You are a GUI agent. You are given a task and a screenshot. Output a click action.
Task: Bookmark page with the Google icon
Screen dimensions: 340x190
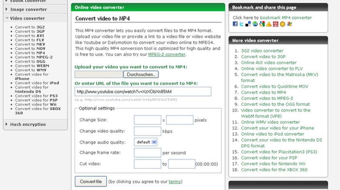pos(262,24)
